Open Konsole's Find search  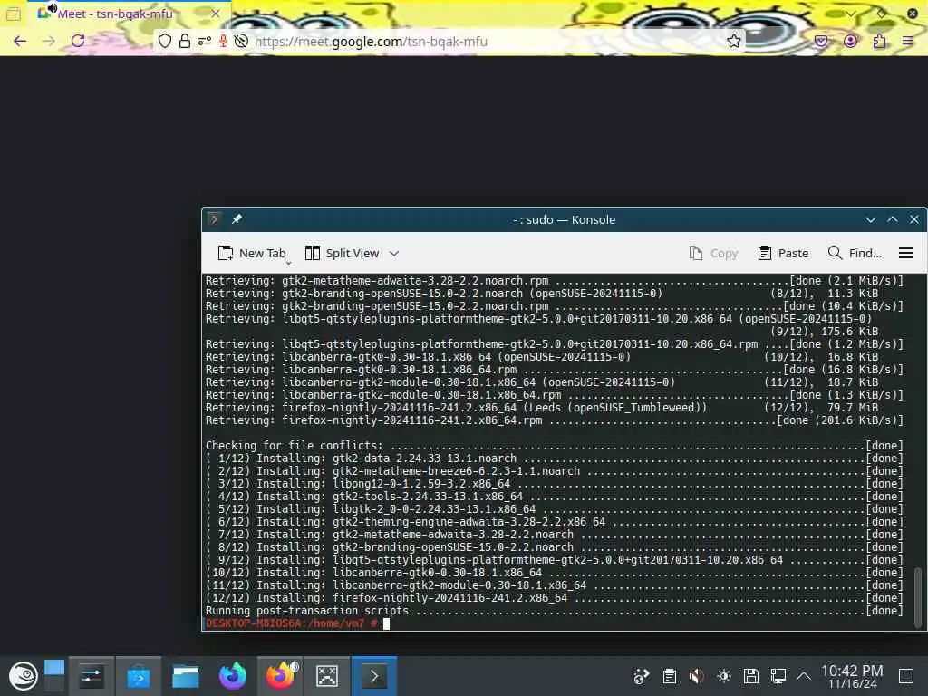pyautogui.click(x=855, y=254)
